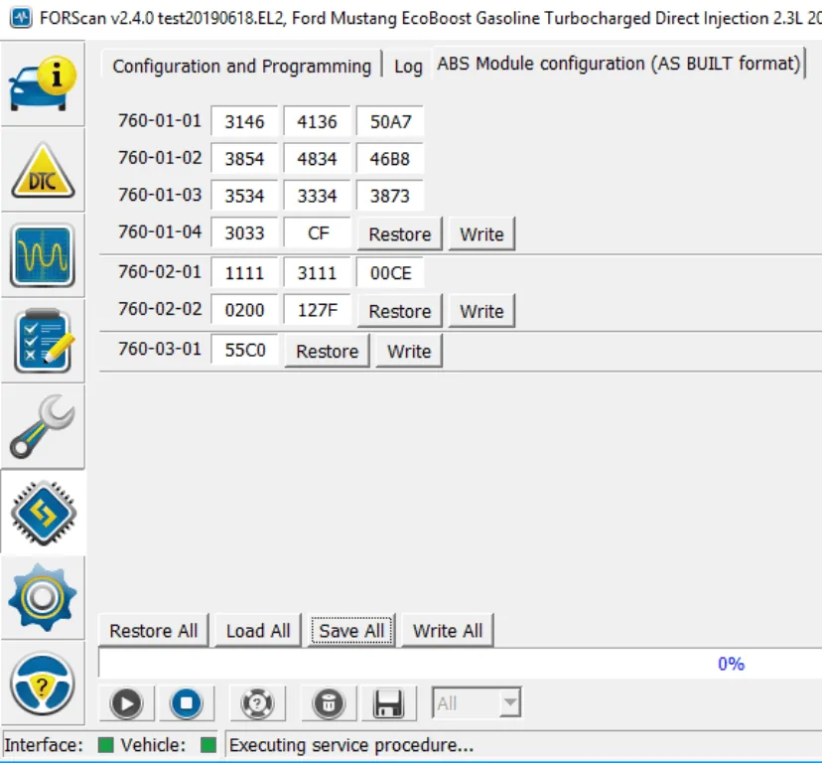Edit field 55C0 in row 760-03-01
822x763 pixels.
click(x=244, y=350)
